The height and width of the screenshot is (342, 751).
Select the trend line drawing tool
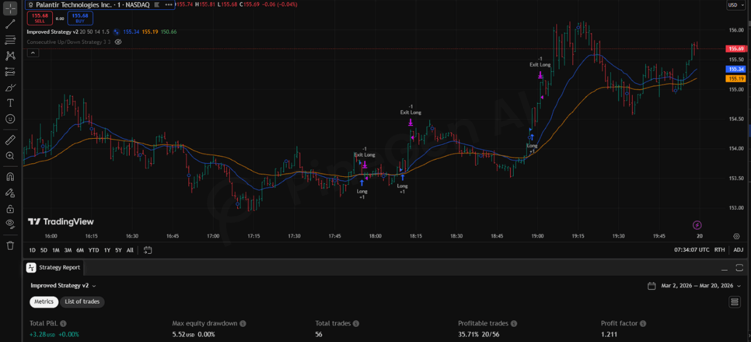(x=10, y=24)
